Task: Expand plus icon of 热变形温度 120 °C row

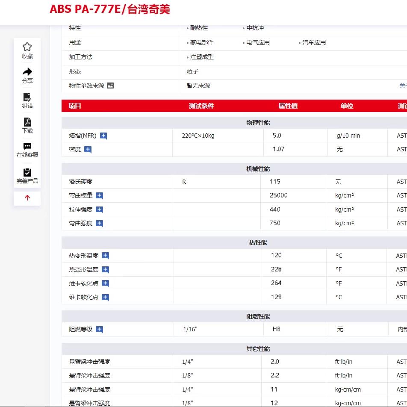Action: click(105, 255)
